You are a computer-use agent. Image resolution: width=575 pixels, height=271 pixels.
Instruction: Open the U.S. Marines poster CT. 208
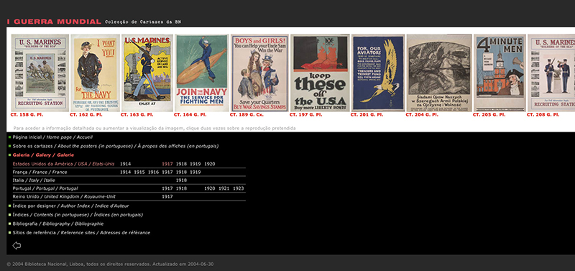click(551, 73)
